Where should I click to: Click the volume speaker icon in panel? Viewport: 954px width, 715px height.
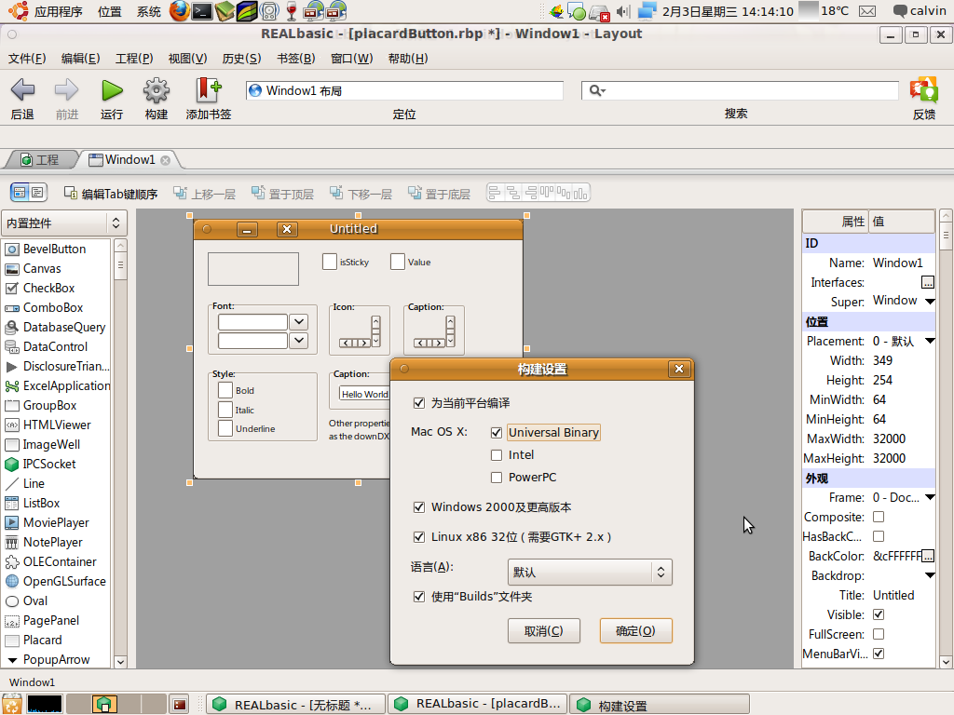point(623,11)
